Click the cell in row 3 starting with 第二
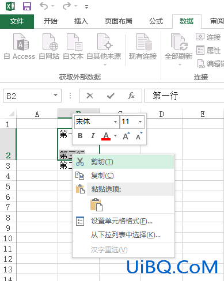The width and height of the screenshot is (224, 281). point(65,165)
